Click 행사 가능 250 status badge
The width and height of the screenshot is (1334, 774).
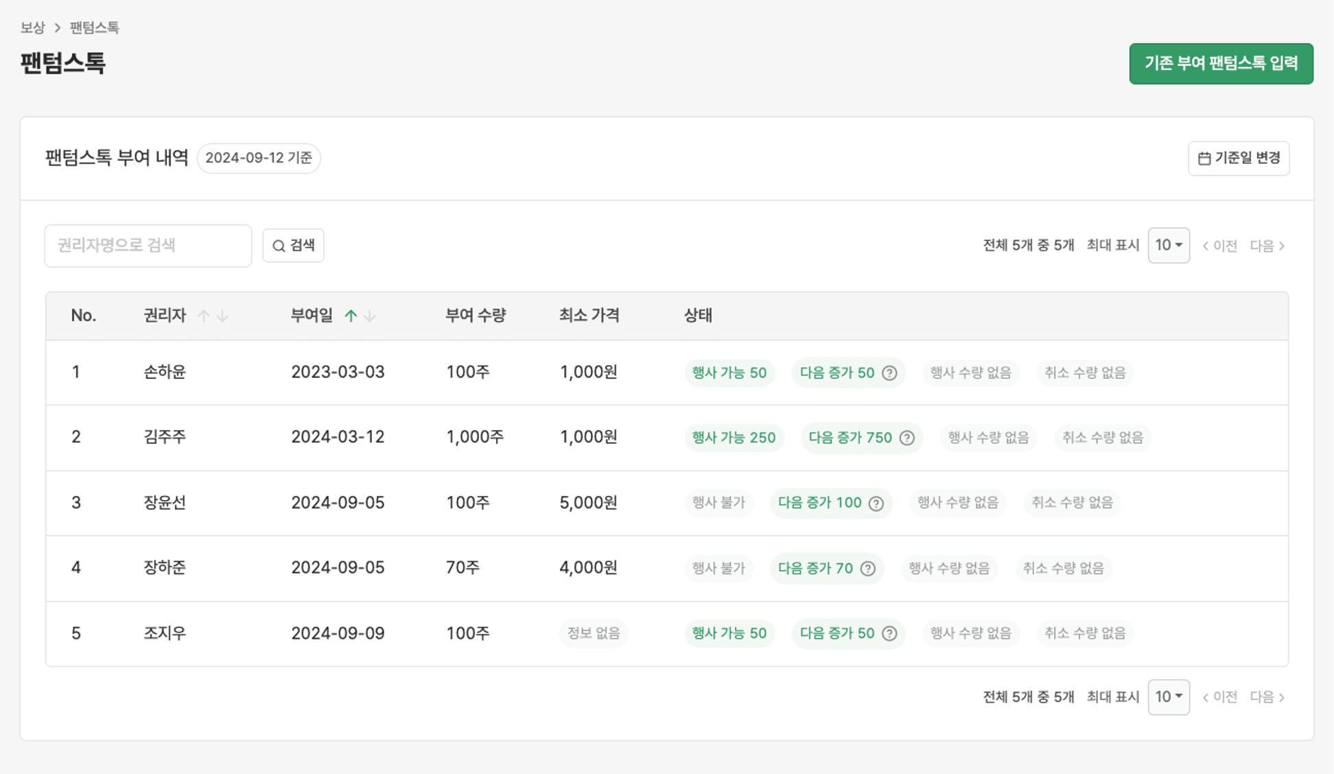click(x=733, y=438)
